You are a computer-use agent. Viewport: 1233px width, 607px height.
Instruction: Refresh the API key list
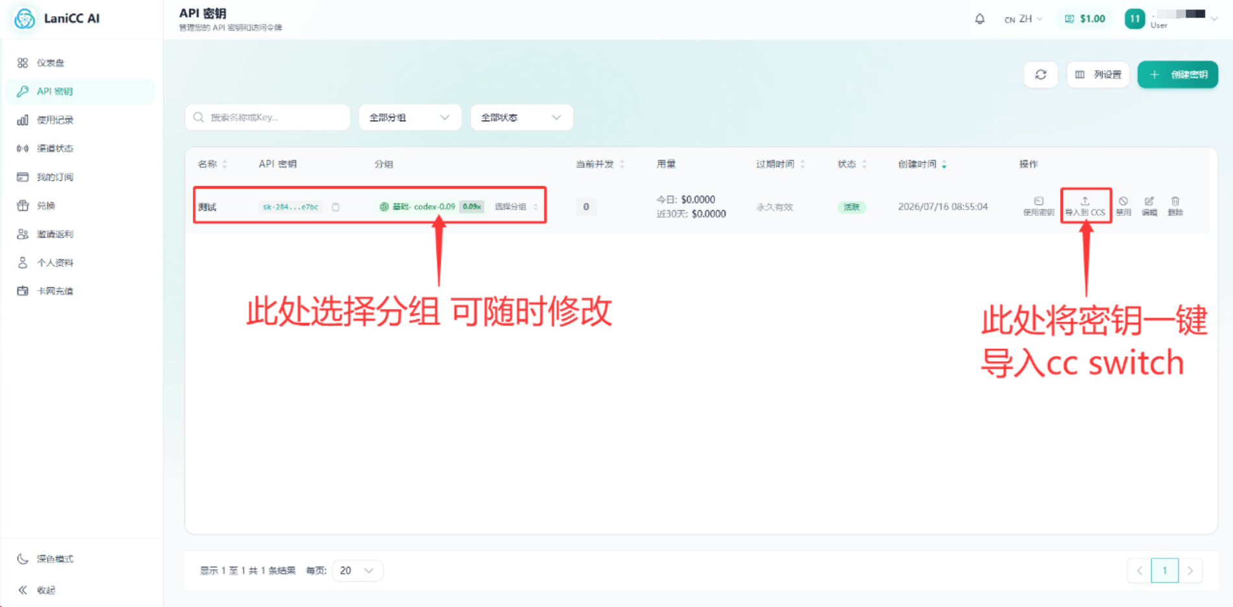click(1041, 75)
